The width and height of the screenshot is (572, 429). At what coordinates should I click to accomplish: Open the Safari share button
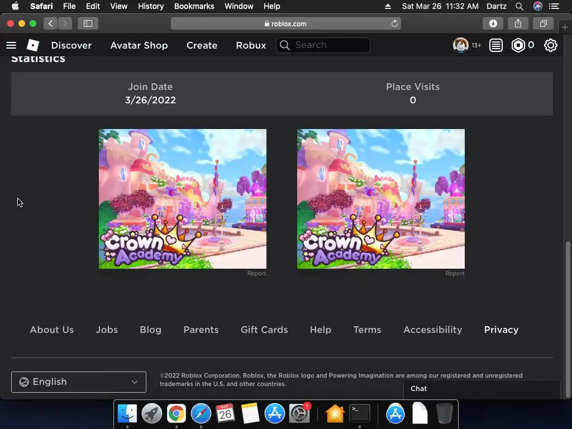coord(518,23)
